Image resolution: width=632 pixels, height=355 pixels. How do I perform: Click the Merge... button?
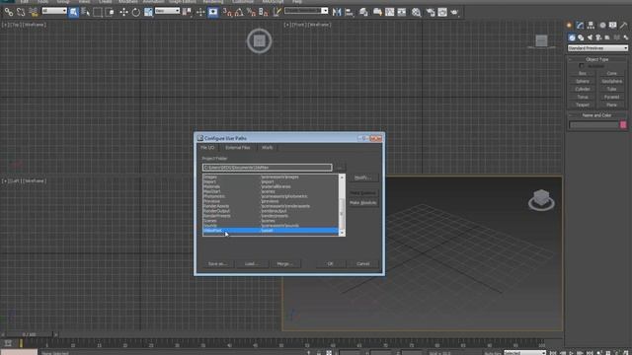click(x=285, y=264)
